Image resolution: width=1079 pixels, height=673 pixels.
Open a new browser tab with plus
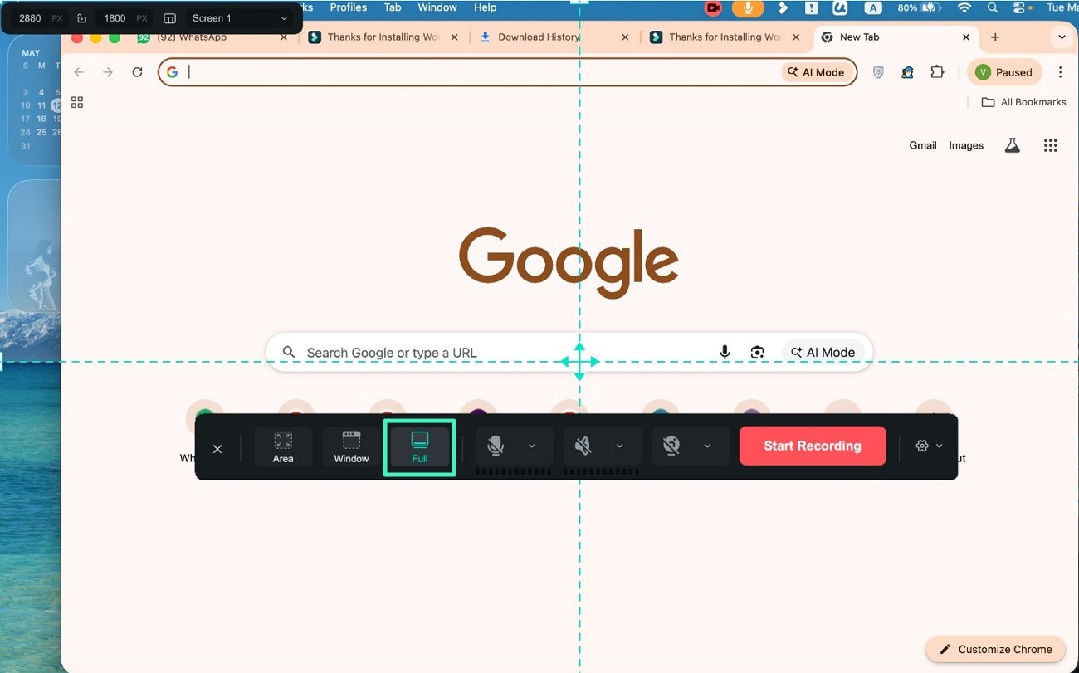[x=995, y=37]
